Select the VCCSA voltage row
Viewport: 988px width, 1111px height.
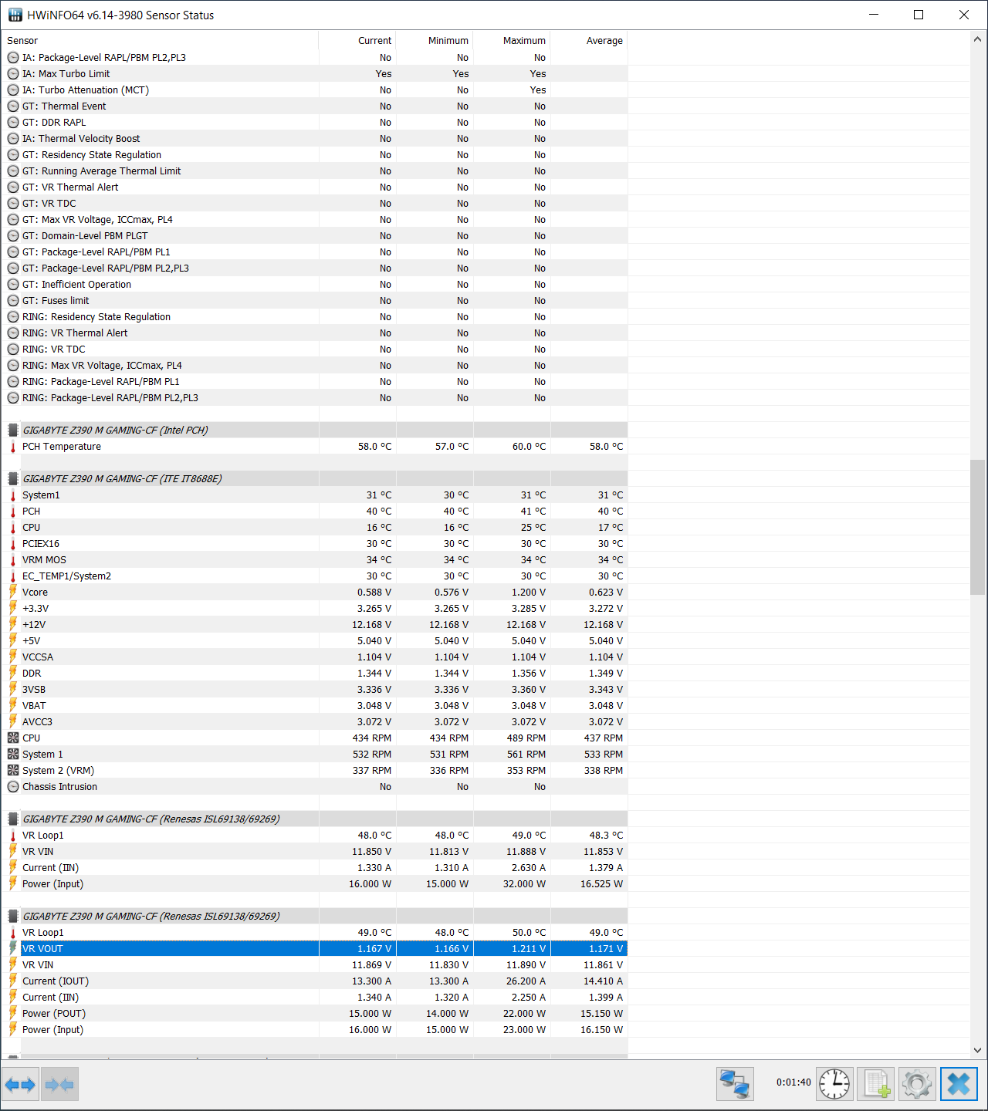314,657
